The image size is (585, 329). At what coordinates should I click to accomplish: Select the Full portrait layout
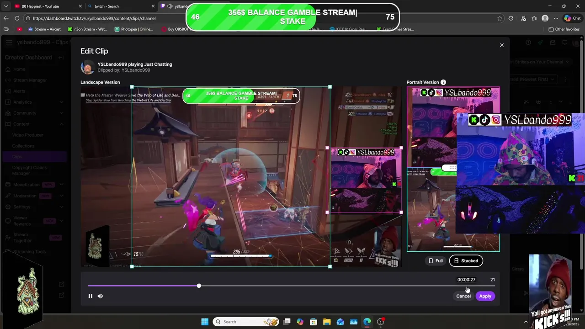point(436,261)
